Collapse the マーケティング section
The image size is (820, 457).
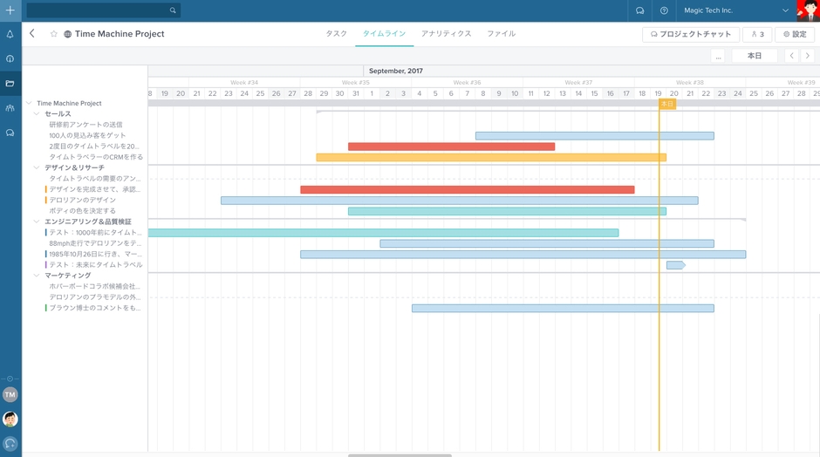point(37,276)
